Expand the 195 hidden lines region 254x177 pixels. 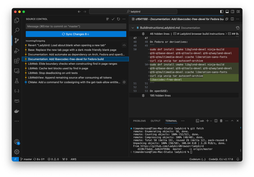pos(143,96)
